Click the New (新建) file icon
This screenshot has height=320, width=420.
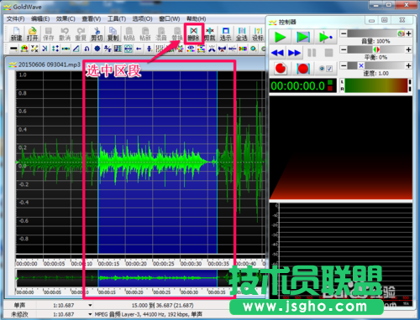coord(16,34)
